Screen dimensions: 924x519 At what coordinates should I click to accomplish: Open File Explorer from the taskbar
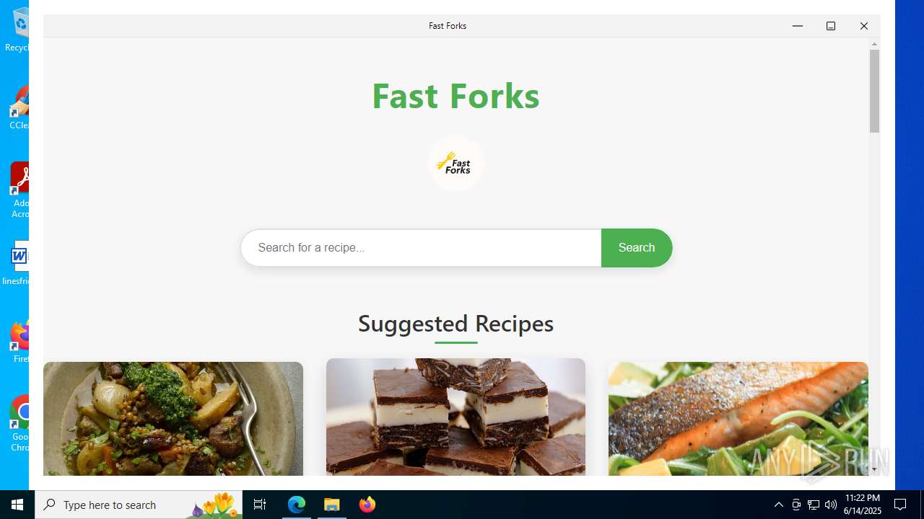coord(332,505)
